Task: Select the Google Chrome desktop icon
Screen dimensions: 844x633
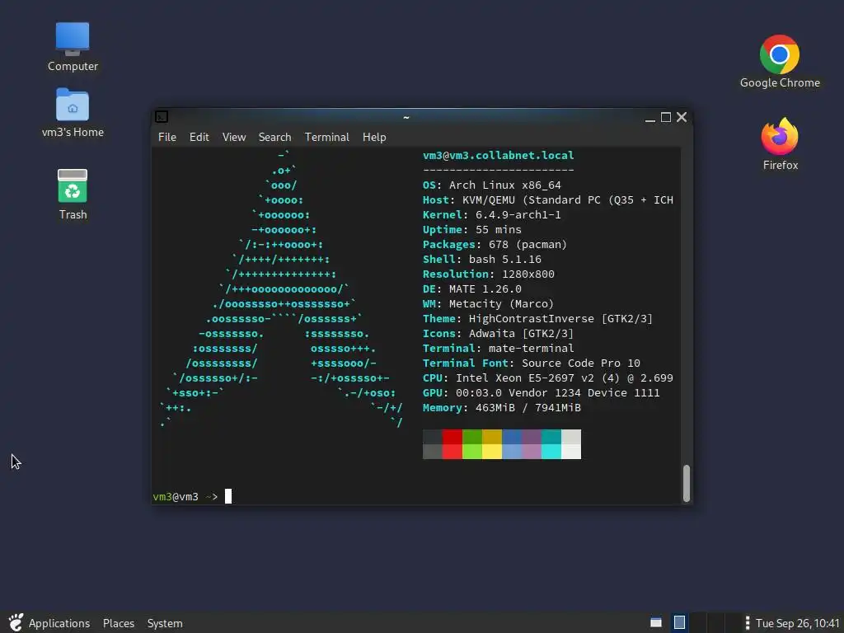Action: point(780,61)
